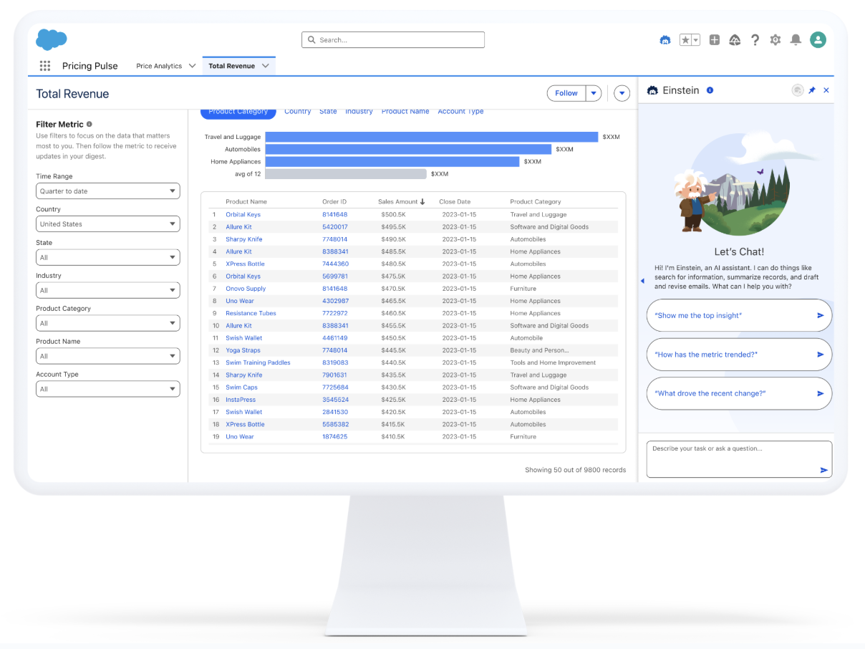Open the notifications bell
Screen dimensions: 865x649
[796, 40]
